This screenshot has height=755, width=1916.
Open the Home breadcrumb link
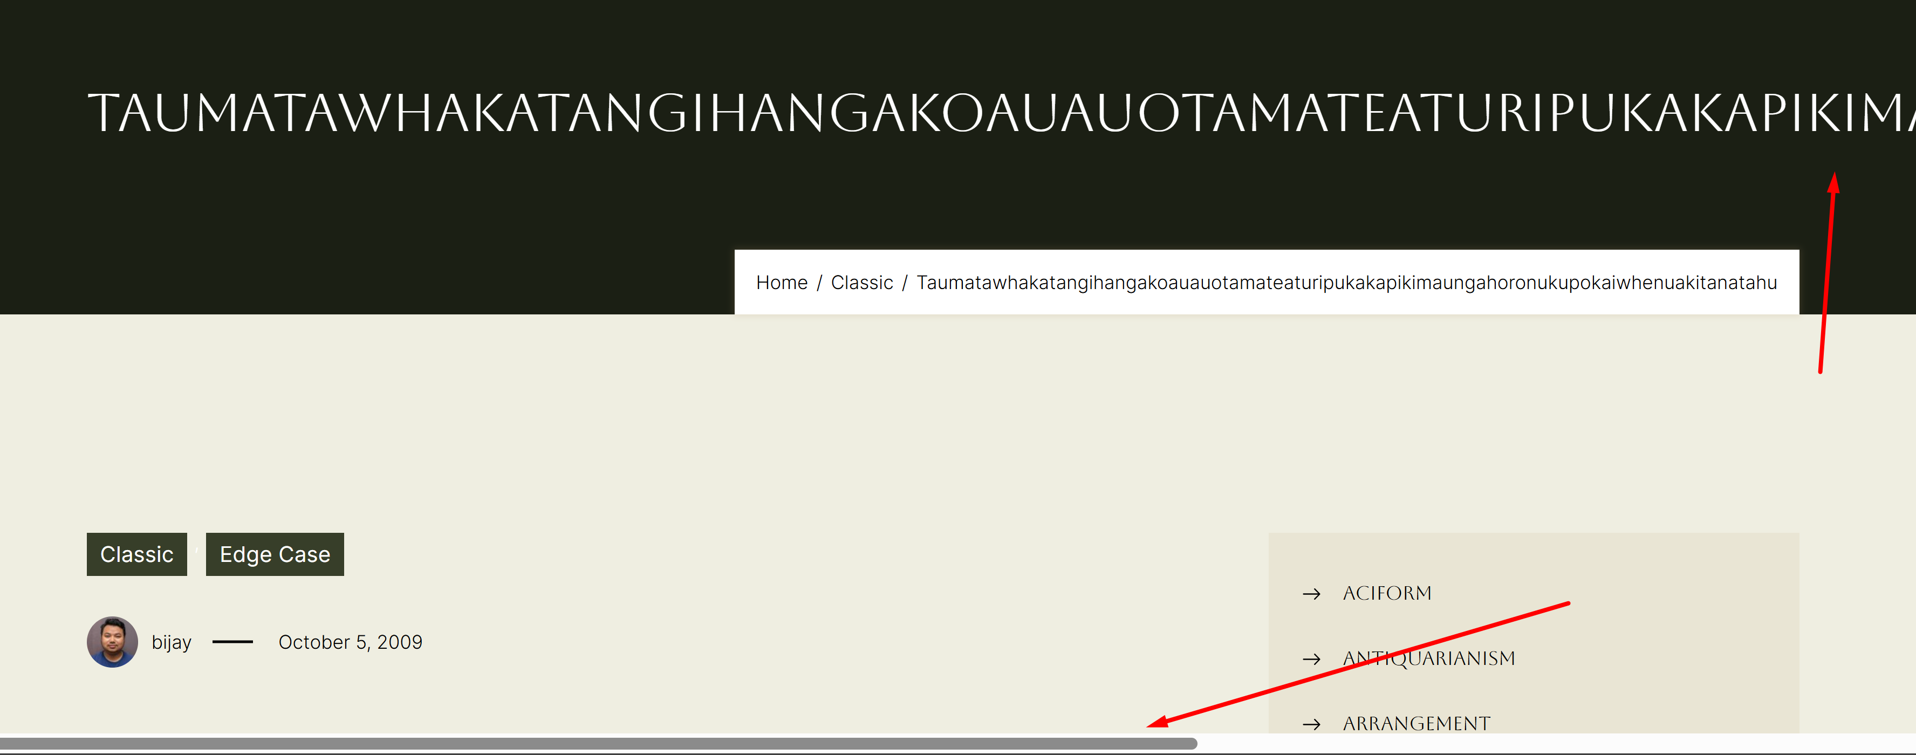(x=781, y=283)
